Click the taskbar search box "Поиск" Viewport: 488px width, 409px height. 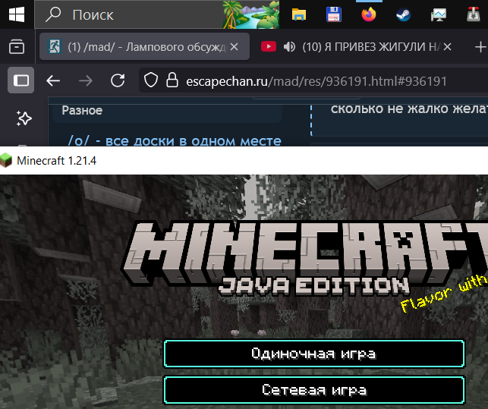click(157, 14)
